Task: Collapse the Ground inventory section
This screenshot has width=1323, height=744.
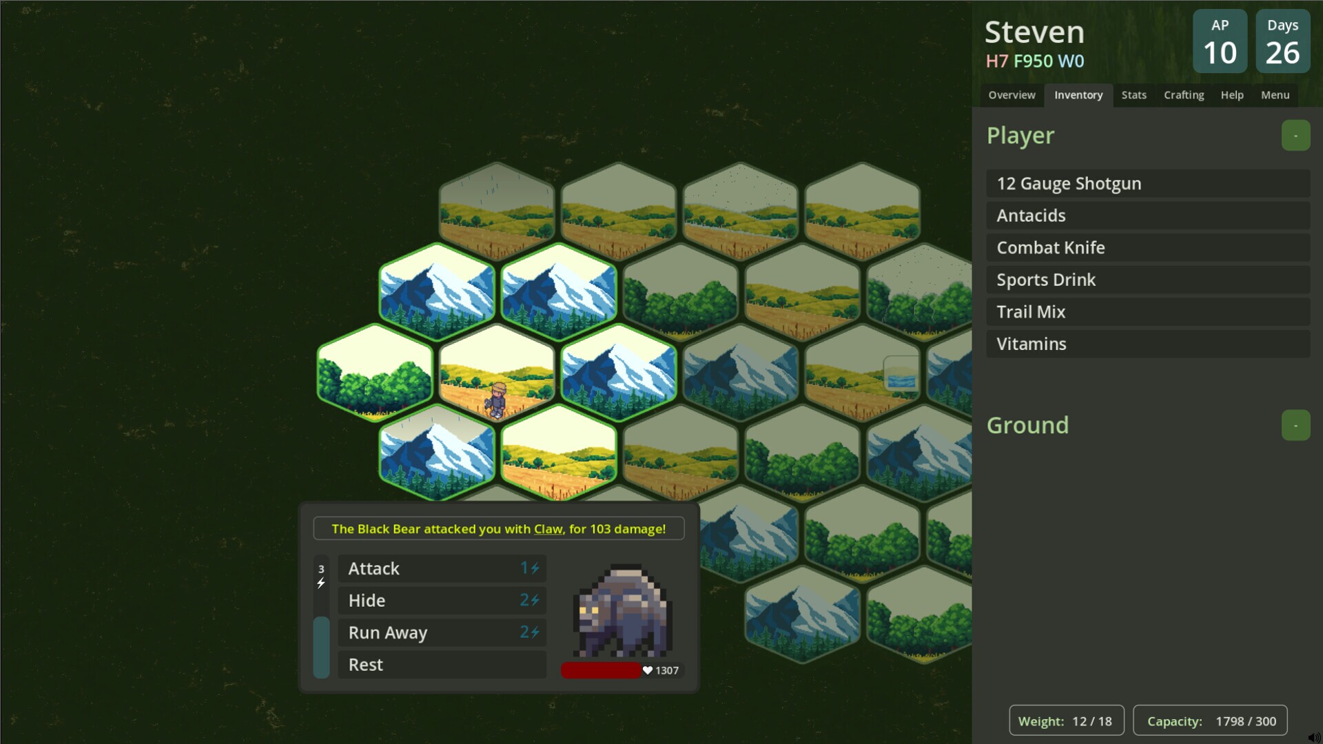Action: (x=1295, y=426)
